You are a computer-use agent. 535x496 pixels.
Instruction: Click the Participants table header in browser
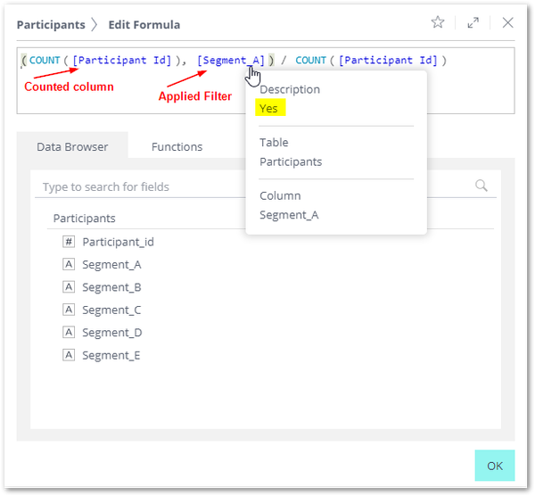coord(85,219)
